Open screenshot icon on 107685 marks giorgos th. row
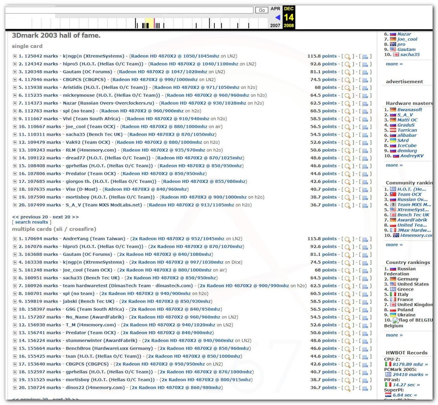438x405 pixels. coord(365,182)
